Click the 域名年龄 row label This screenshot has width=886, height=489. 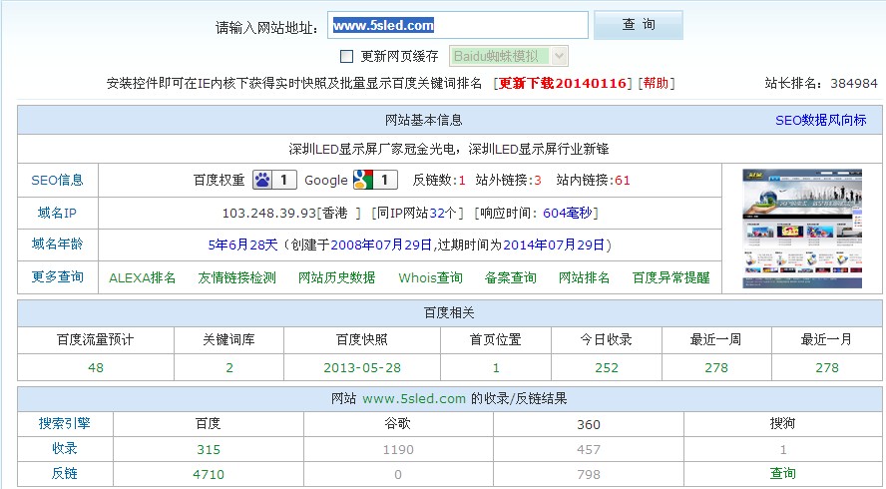[57, 244]
